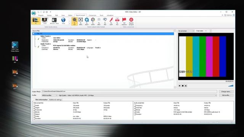Tick the Framerate video property checkbox
Viewport: 244px width, 137px height.
point(34,110)
